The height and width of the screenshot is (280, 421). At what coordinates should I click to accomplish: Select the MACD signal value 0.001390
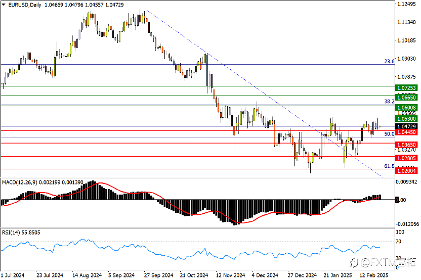click(x=72, y=182)
